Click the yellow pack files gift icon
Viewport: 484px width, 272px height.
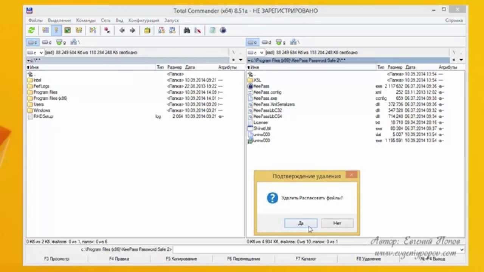147,31
